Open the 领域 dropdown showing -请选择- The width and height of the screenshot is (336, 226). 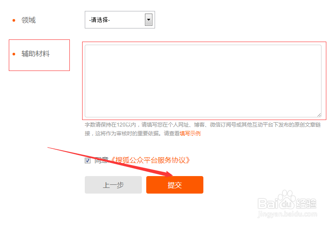[x=120, y=20]
